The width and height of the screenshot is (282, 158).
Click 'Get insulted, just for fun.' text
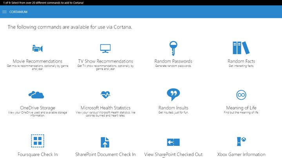click(x=173, y=112)
